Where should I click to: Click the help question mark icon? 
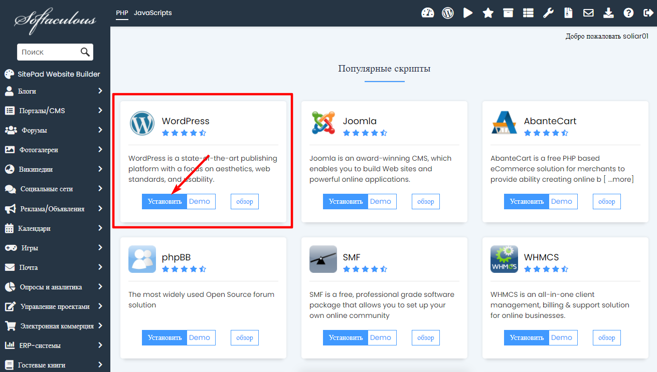point(628,13)
